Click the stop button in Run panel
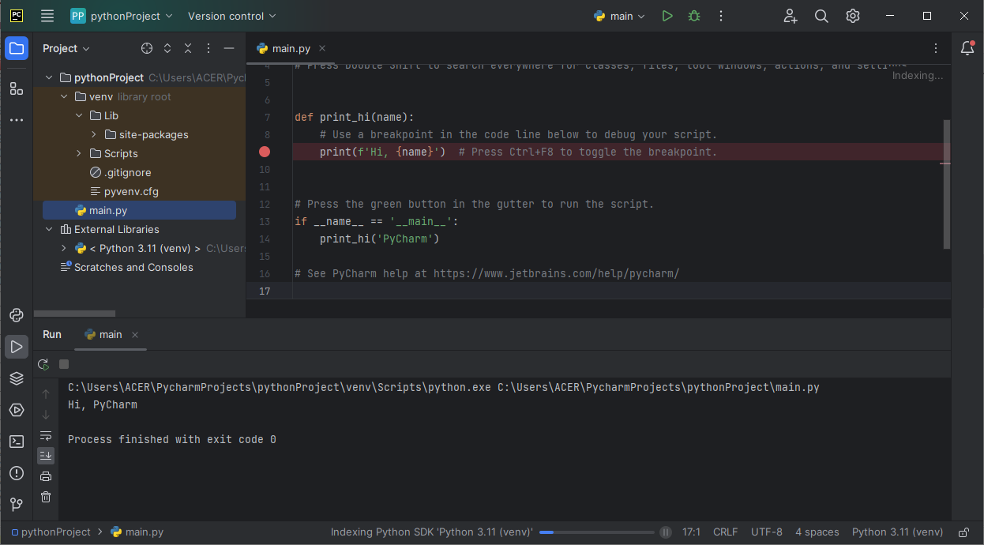The height and width of the screenshot is (545, 984). [x=64, y=364]
